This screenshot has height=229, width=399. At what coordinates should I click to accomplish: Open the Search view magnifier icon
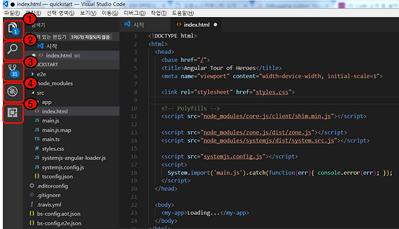[13, 49]
